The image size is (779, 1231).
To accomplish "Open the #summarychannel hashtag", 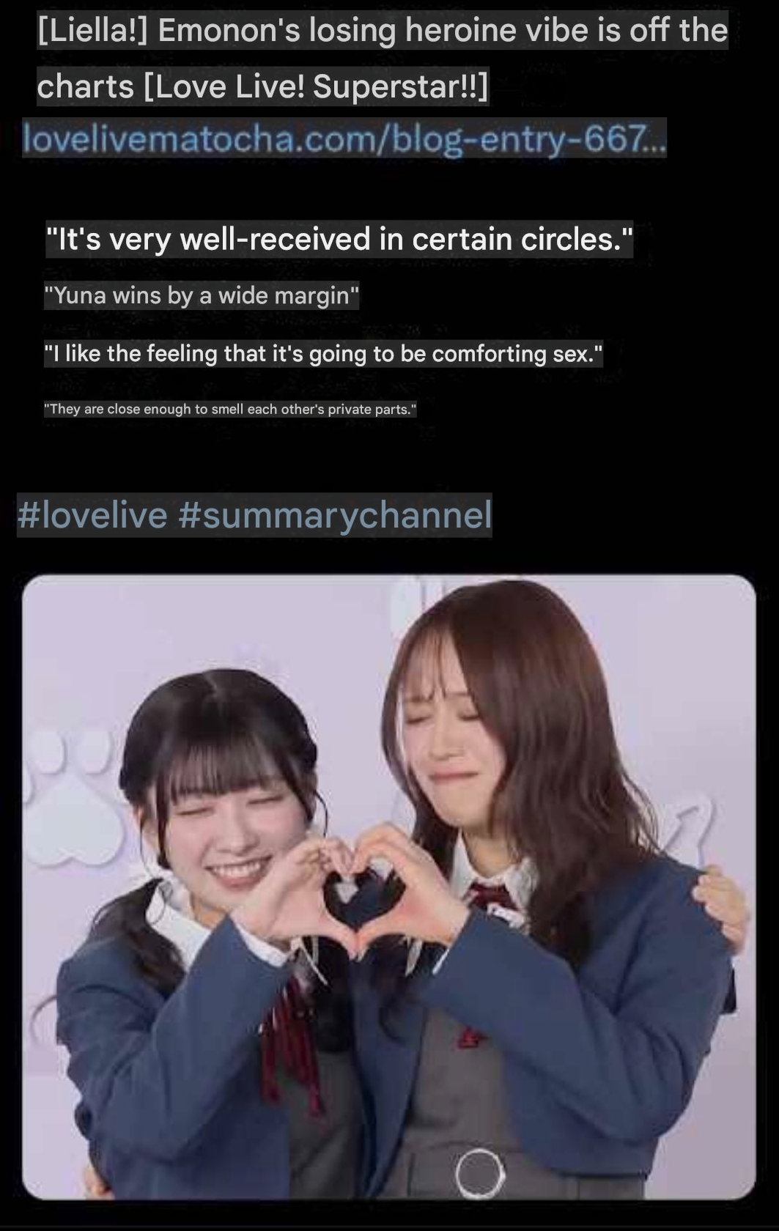I will (335, 514).
